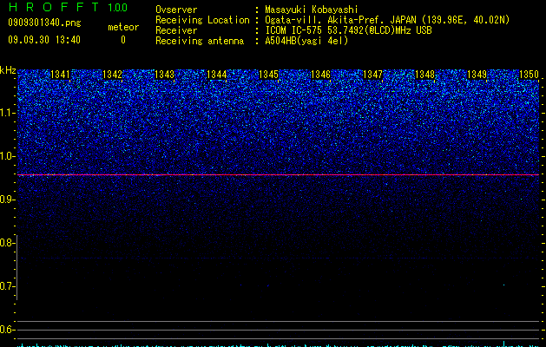The height and width of the screenshot is (347, 546).
Task: Click the 0.8 kHz axis label
Action: point(8,243)
